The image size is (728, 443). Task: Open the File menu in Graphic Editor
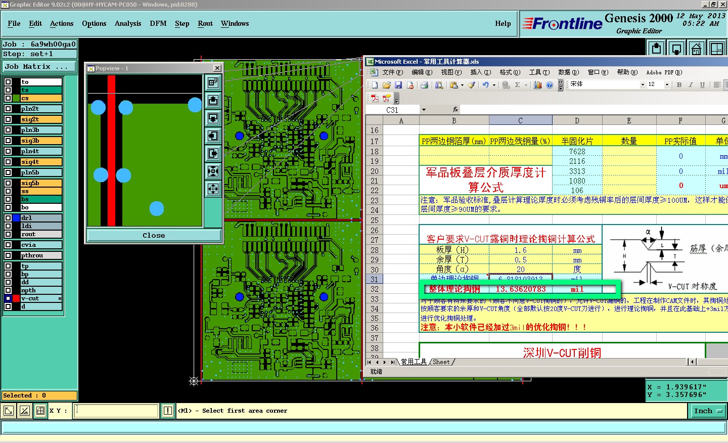click(14, 23)
